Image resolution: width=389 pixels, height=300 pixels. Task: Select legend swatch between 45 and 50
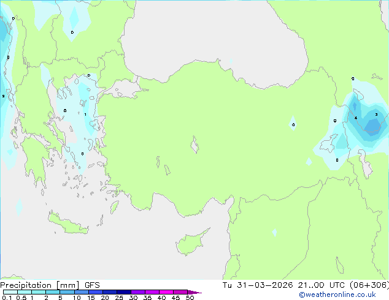point(180,292)
